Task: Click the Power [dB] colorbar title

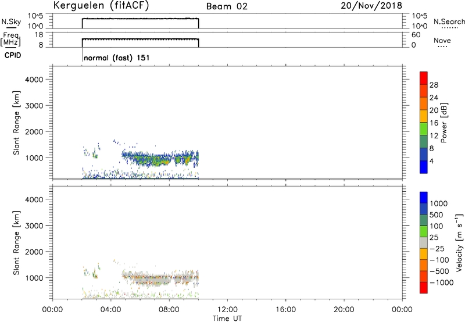Action: click(x=443, y=123)
